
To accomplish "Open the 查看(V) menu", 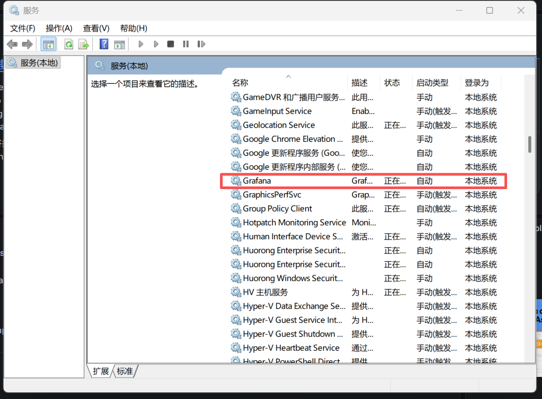I will coord(96,28).
